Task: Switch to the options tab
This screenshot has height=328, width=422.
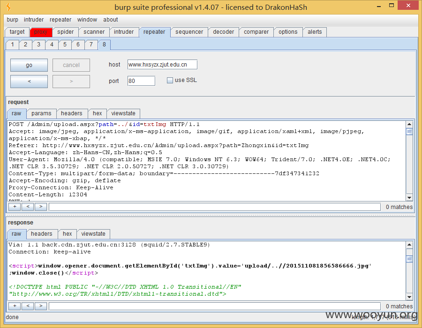Action: coord(288,32)
